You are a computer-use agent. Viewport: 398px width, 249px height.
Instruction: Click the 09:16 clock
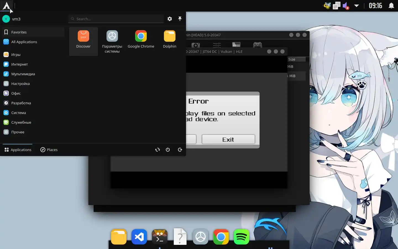[375, 6]
